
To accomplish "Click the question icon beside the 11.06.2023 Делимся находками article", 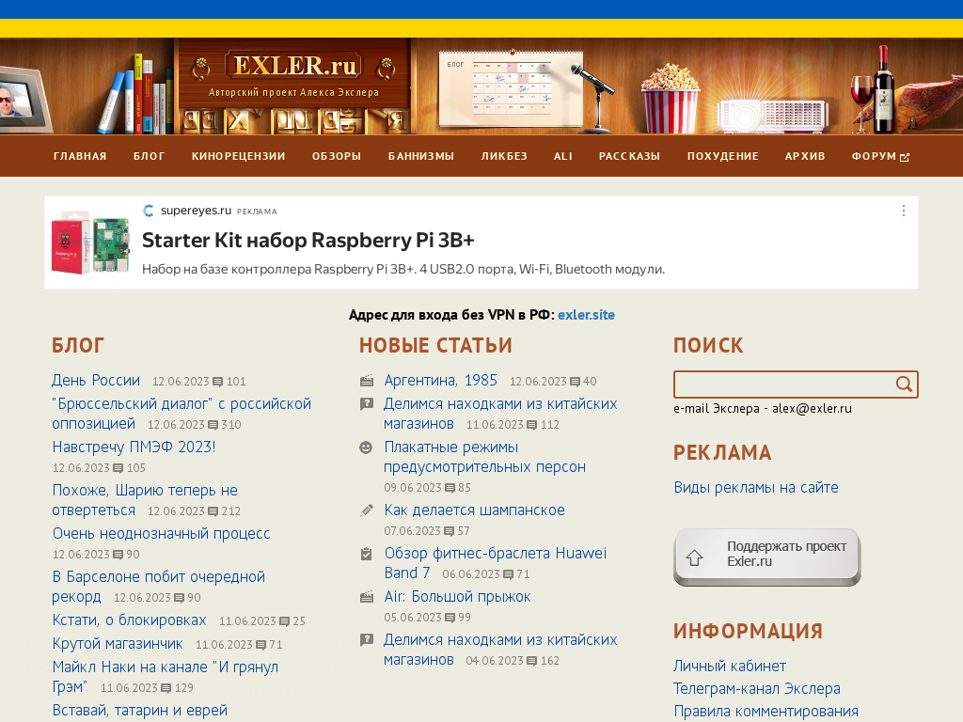I will 367,404.
